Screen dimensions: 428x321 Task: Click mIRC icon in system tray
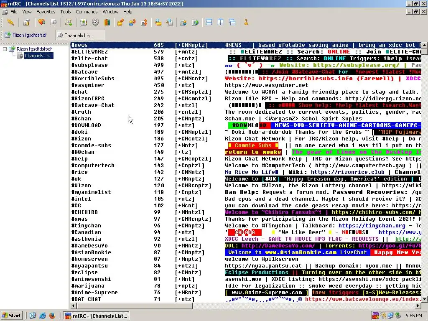(x=376, y=316)
